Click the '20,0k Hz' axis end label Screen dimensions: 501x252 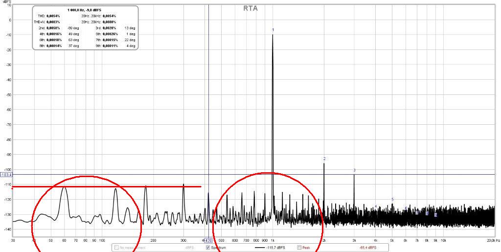[x=494, y=240]
